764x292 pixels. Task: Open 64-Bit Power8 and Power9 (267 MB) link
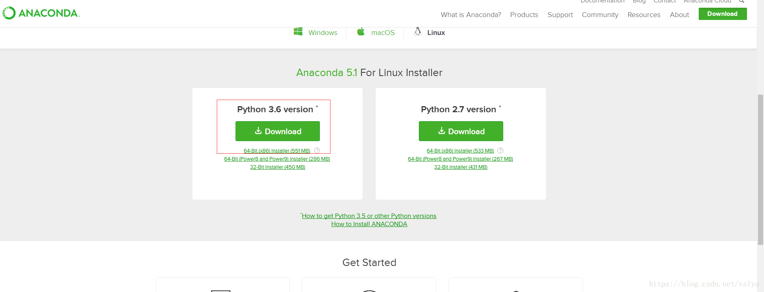click(460, 159)
